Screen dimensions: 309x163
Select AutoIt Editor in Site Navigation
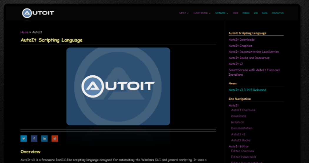point(239,147)
